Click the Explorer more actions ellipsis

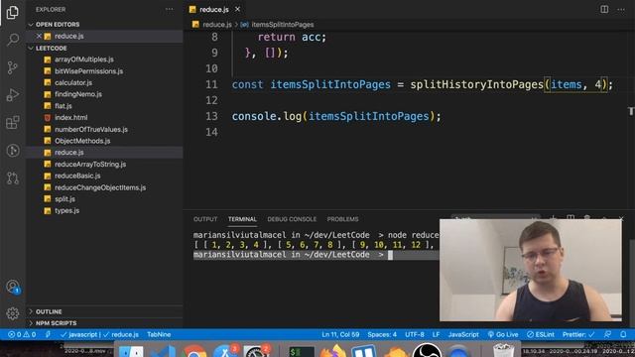(x=170, y=9)
